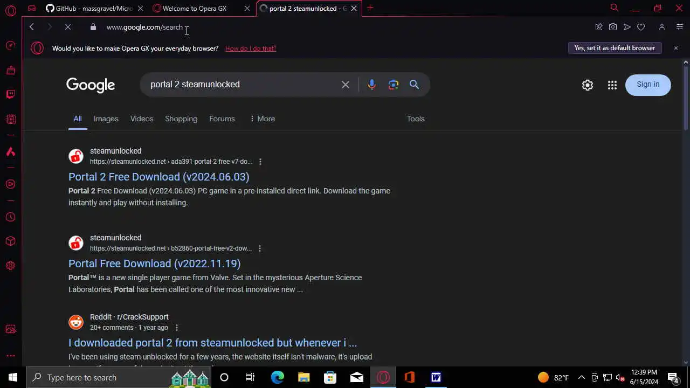The width and height of the screenshot is (690, 388).
Task: Click 'Yes, set it as default browser'
Action: coord(615,48)
